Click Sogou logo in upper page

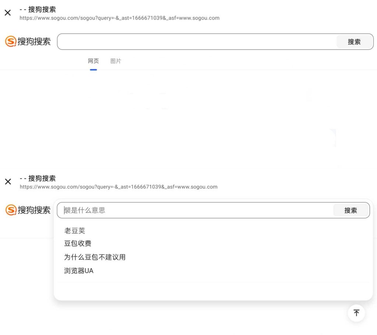click(28, 41)
